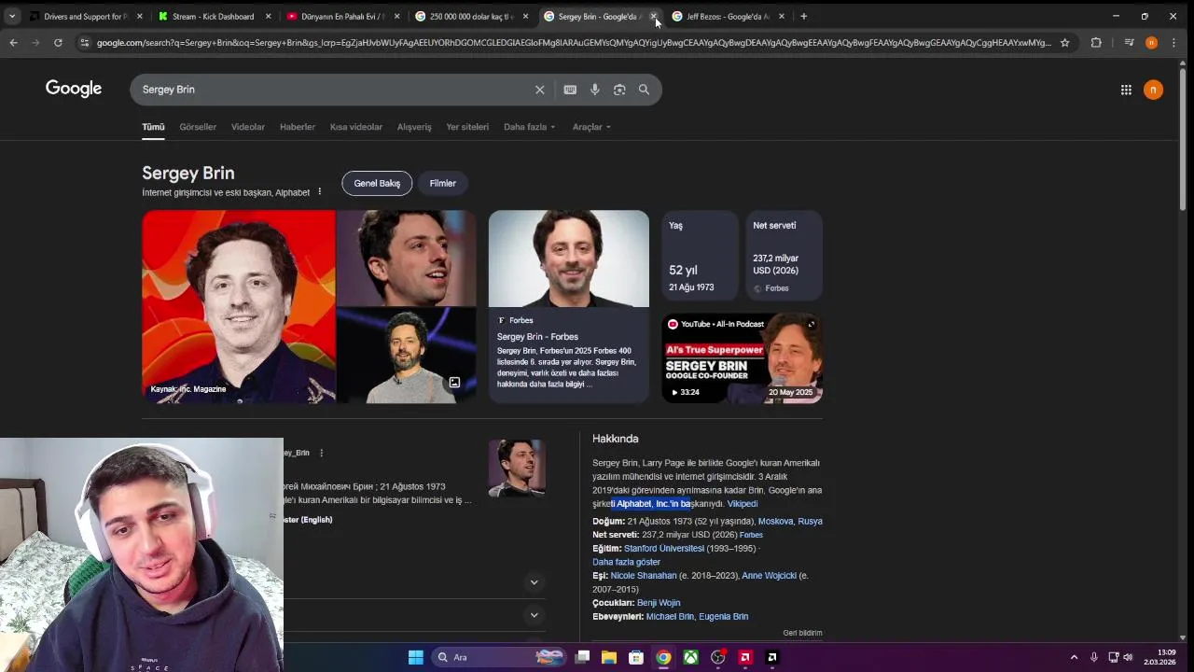Image resolution: width=1194 pixels, height=672 pixels.
Task: Open the Google apps grid
Action: 1126,90
